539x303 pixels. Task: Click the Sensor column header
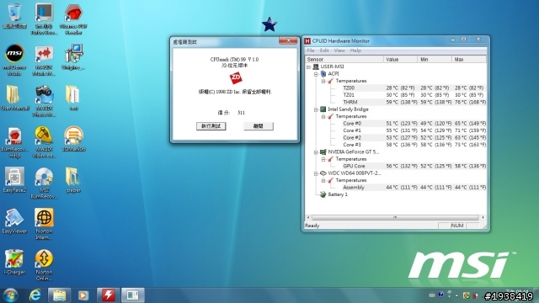(344, 59)
